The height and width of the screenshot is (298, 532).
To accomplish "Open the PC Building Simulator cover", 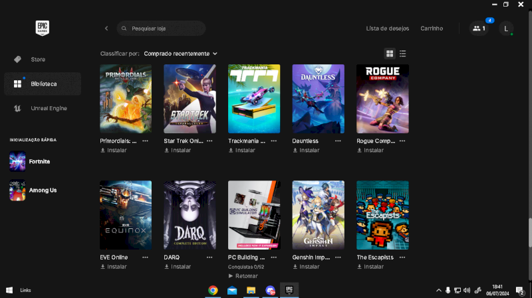I will (254, 215).
